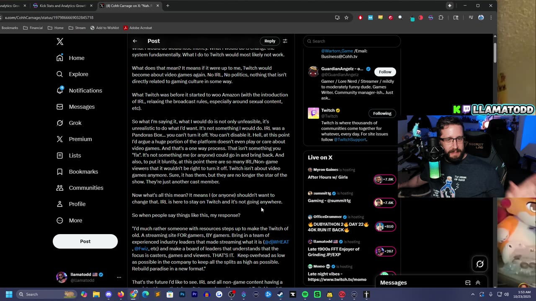Viewport: 536px width, 301px height.
Task: Open the Financial bookmarks folder
Action: [33, 28]
